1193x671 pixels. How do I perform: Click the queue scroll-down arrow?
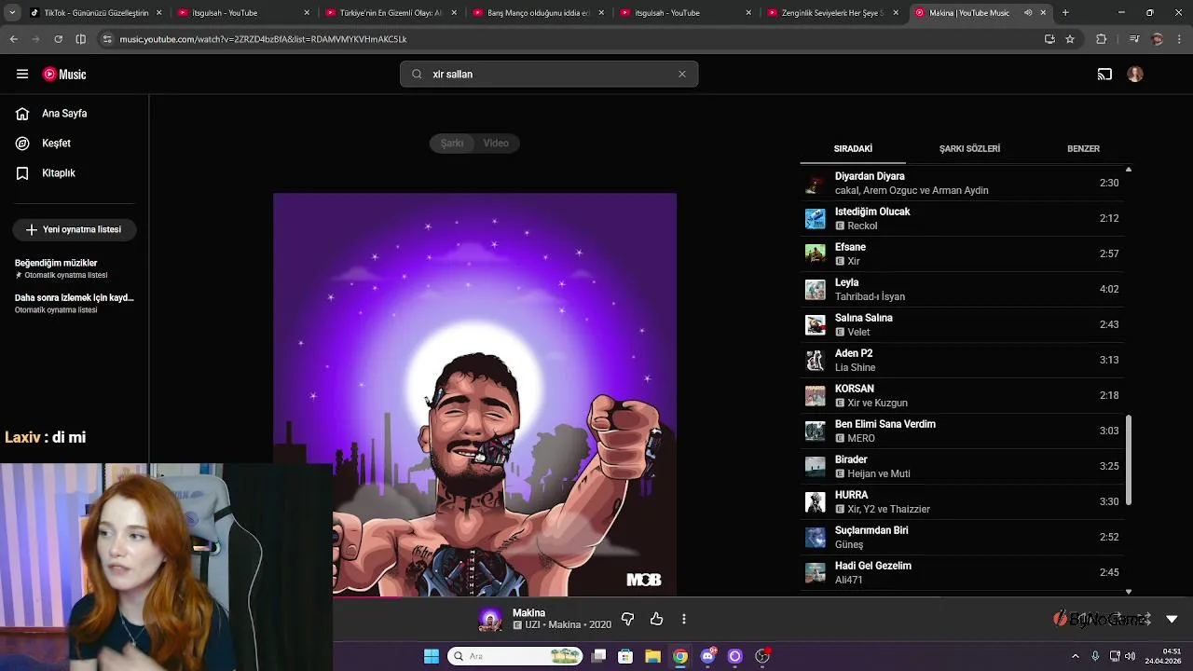1129,592
